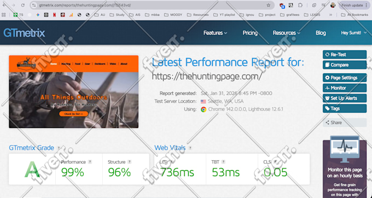Viewport: 372px width, 198px height.
Task: Click the address bar URL field
Action: [152, 5]
